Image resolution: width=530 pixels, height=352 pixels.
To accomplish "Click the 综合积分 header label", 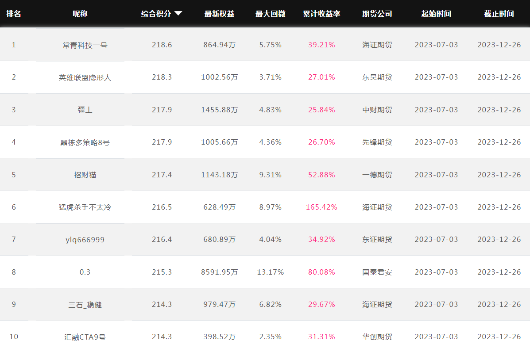I will pyautogui.click(x=156, y=14).
